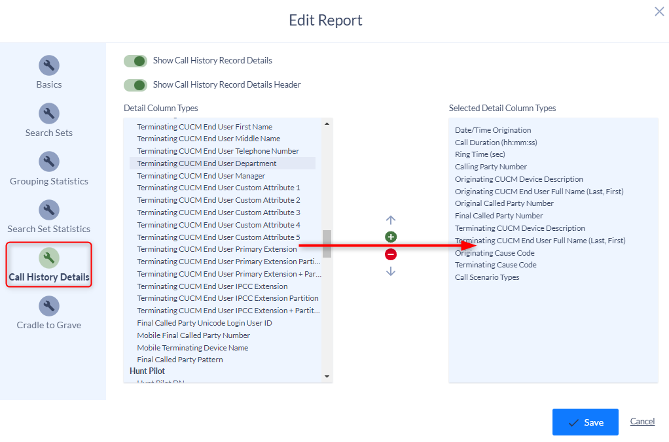The width and height of the screenshot is (669, 442).
Task: Select Terminating CUCM End User Custom Attribute 3
Action: click(x=219, y=212)
